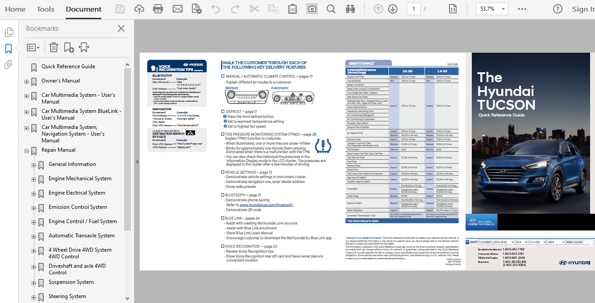
Task: Collapse the Repair Manual bookmark tree
Action: [x=26, y=151]
